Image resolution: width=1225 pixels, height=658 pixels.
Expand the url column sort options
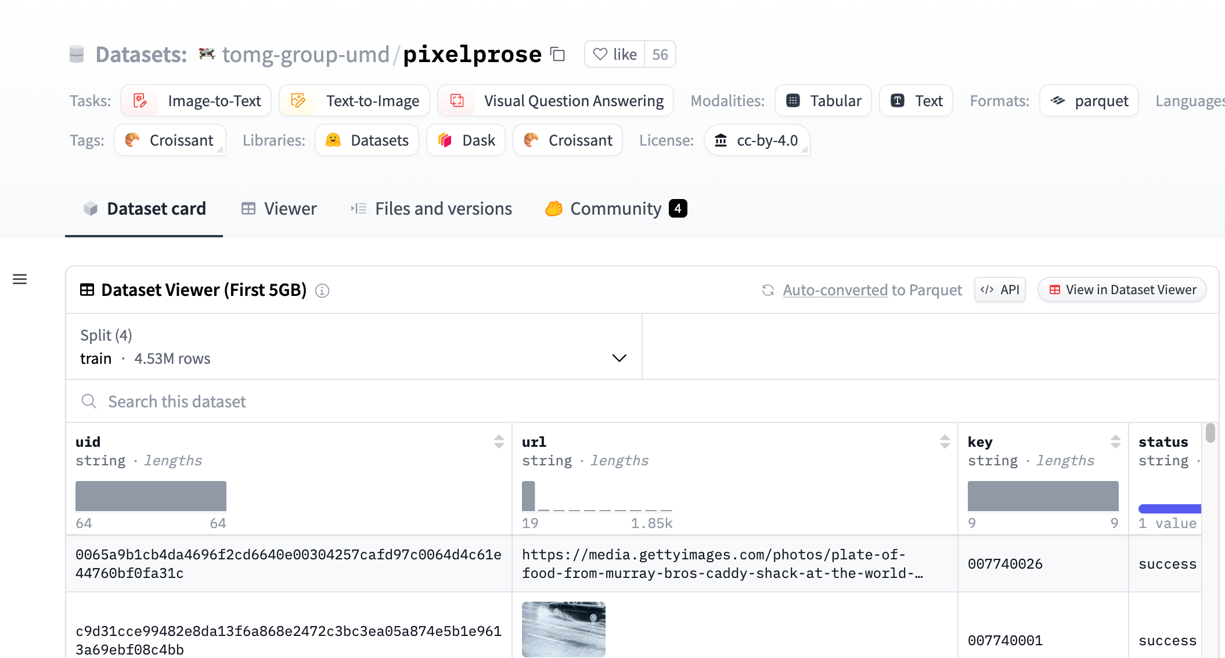click(945, 442)
